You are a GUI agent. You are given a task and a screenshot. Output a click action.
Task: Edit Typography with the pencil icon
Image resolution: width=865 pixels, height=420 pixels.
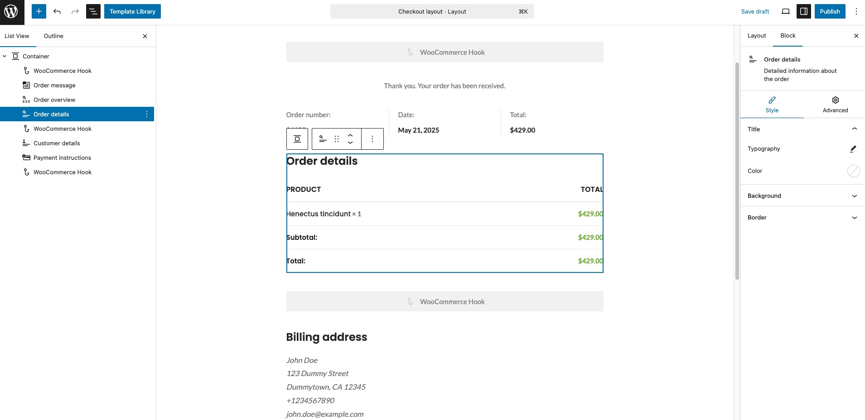point(853,149)
